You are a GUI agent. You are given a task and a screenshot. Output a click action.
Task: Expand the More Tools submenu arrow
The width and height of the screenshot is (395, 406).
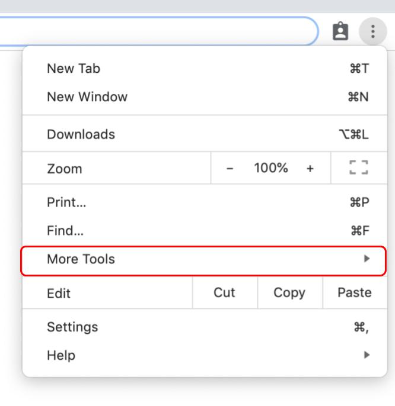pos(367,259)
